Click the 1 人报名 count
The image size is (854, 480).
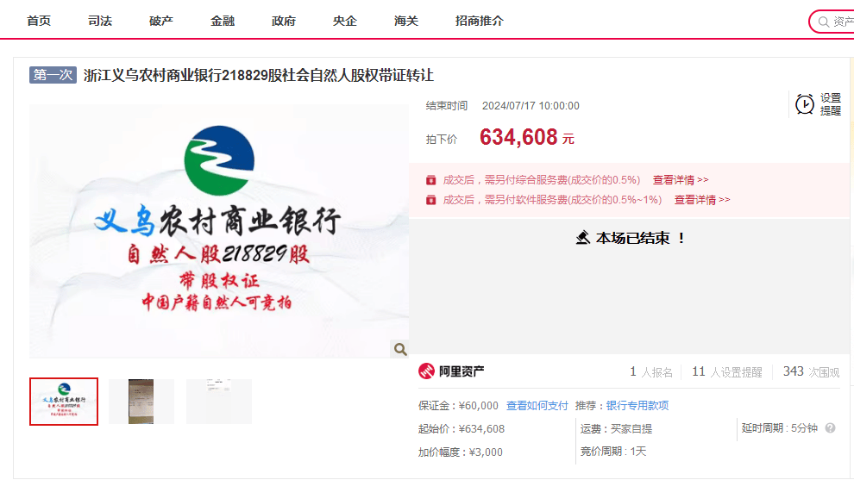tap(650, 371)
